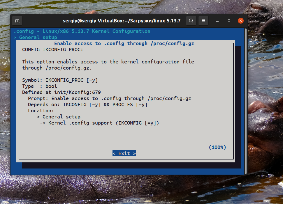Click the help dialog title 'Enable access to .config through /proc/config.gz'
Viewport: 283px width, 204px height.
(x=124, y=43)
